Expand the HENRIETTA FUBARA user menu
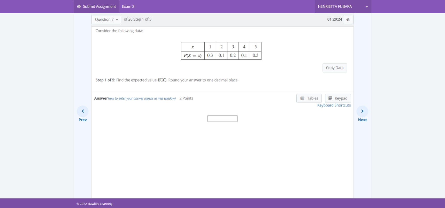 tap(343, 6)
